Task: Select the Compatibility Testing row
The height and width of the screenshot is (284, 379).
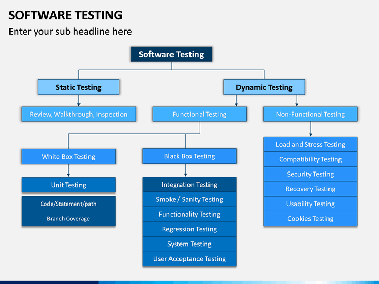Action: pos(311,159)
